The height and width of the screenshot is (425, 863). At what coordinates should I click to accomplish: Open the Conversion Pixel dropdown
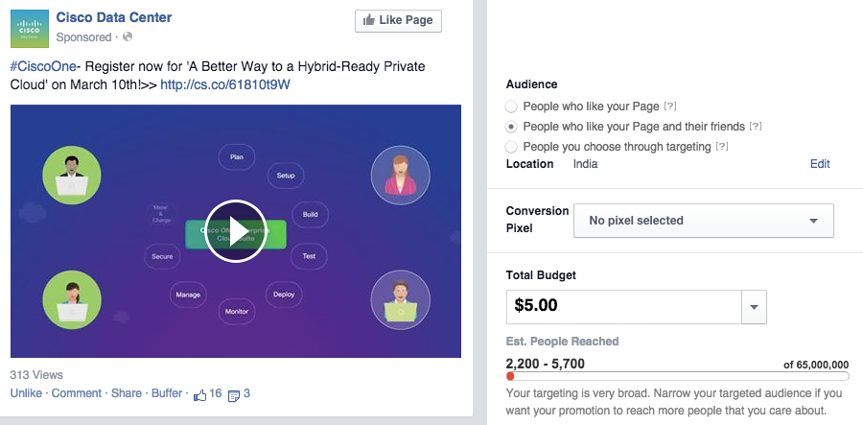[704, 221]
